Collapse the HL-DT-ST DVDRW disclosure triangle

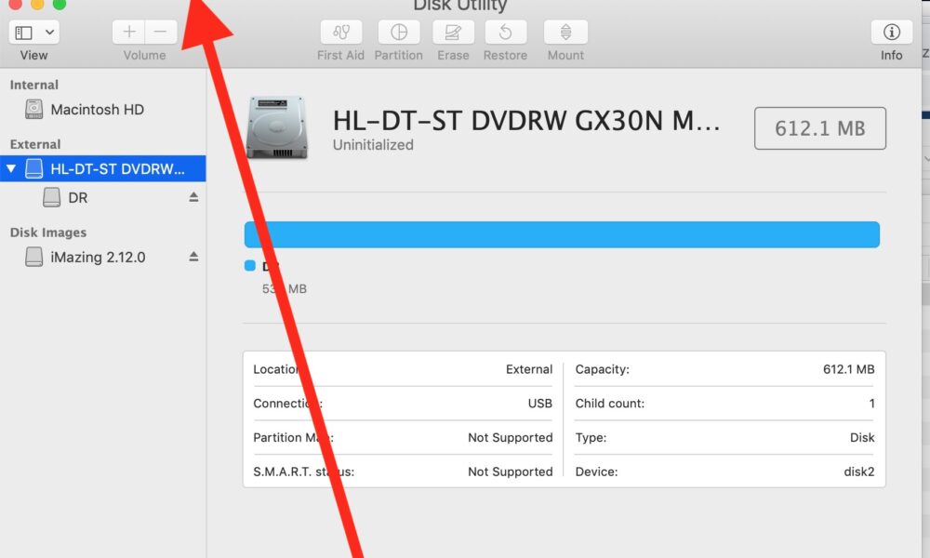(x=10, y=169)
